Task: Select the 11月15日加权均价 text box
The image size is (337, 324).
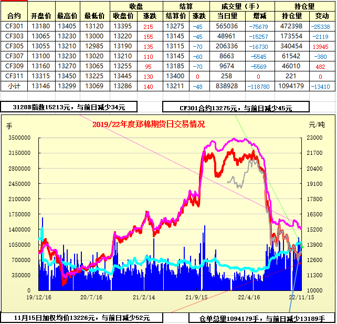Action: (81, 318)
